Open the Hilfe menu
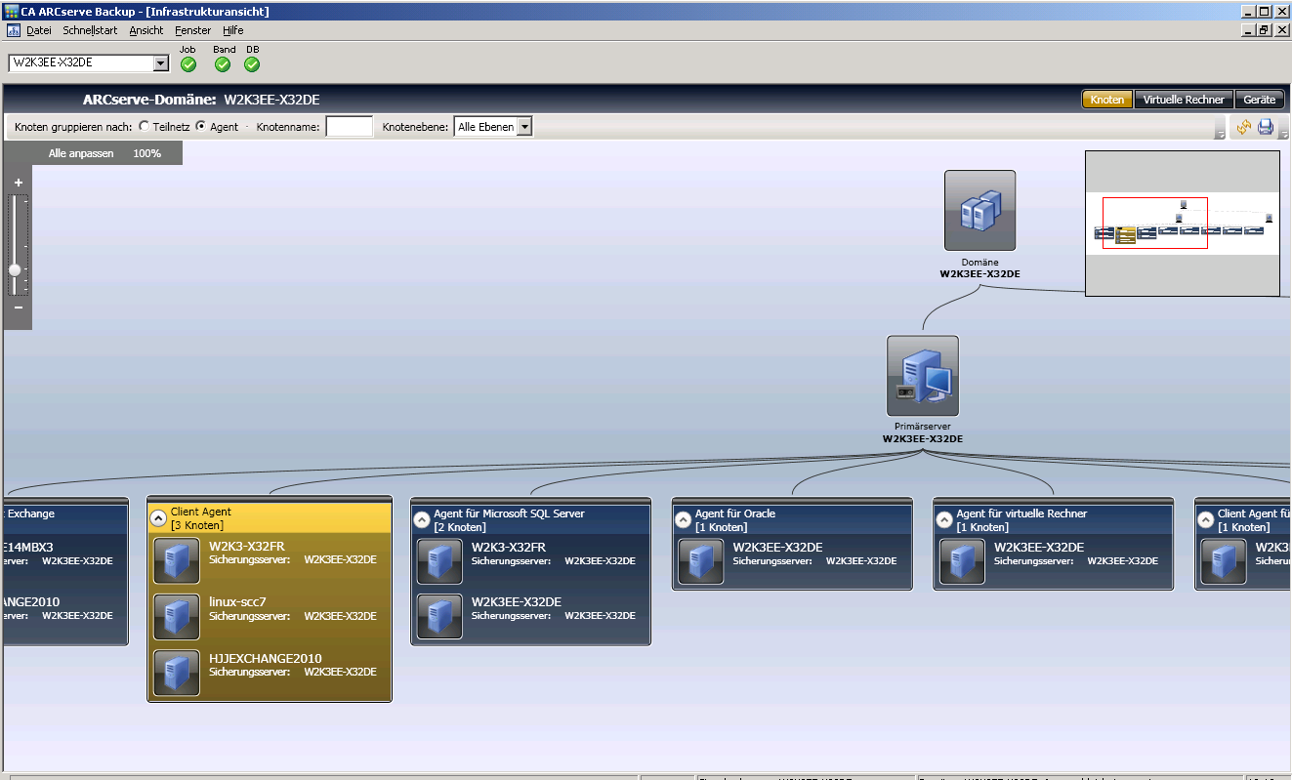 pos(233,30)
